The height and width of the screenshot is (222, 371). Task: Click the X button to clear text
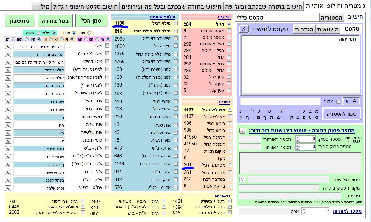coord(244,29)
